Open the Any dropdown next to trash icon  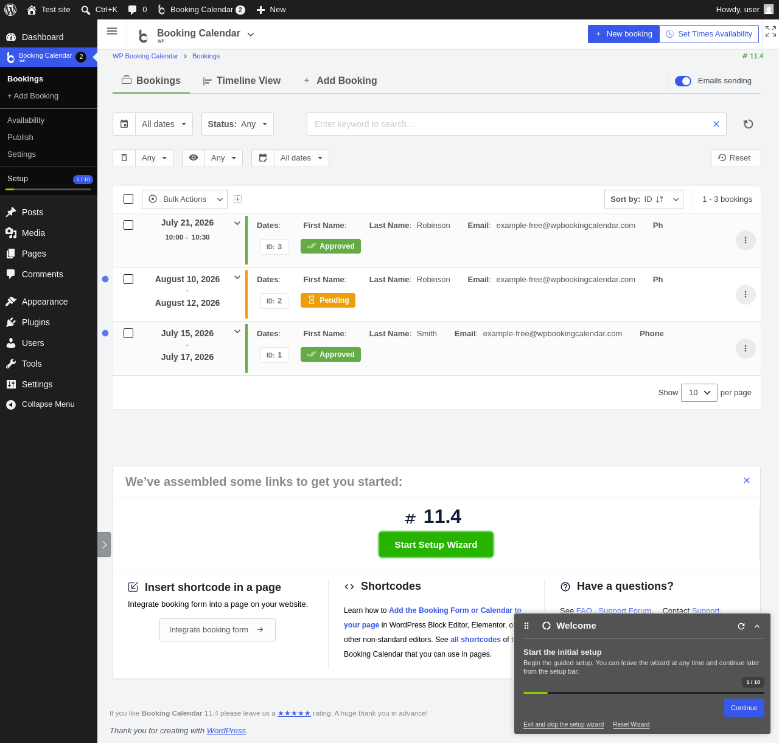coord(154,158)
